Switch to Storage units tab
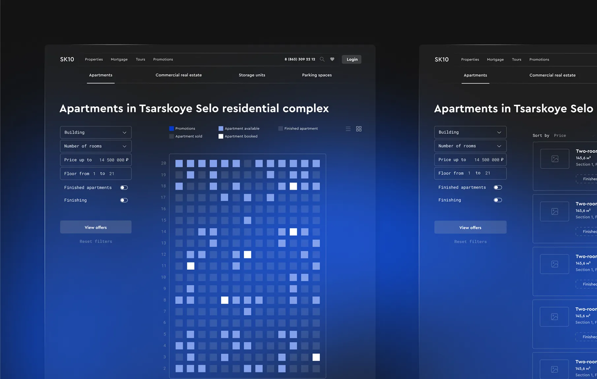This screenshot has height=379, width=597. (252, 75)
